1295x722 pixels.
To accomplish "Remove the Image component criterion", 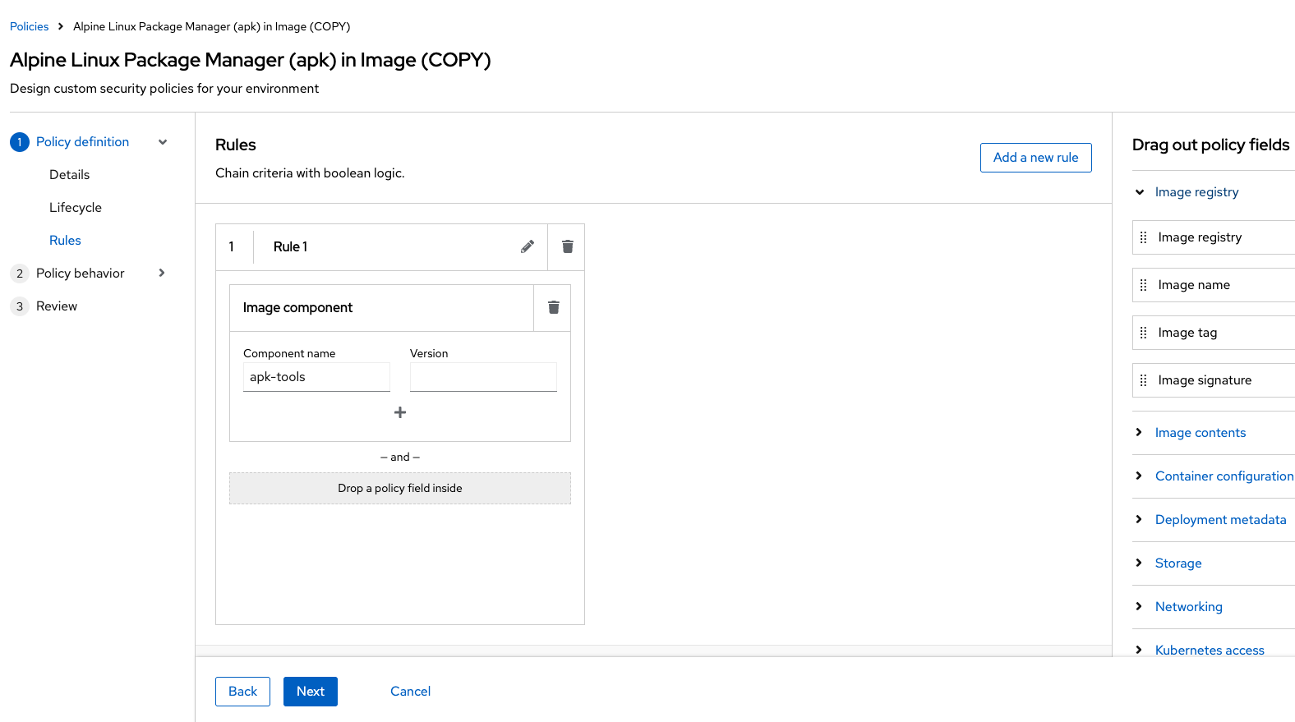I will 554,307.
